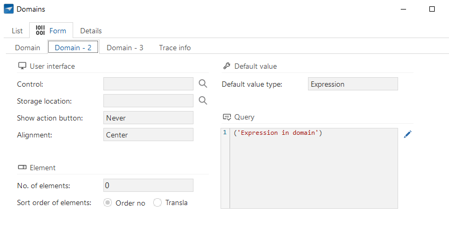Select the Order no radio button
449x231 pixels.
click(108, 203)
